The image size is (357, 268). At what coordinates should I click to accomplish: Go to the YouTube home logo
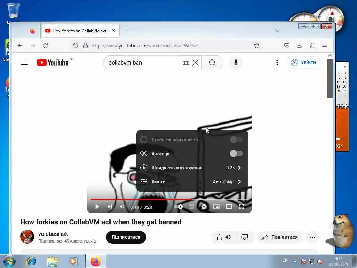pyautogui.click(x=53, y=62)
